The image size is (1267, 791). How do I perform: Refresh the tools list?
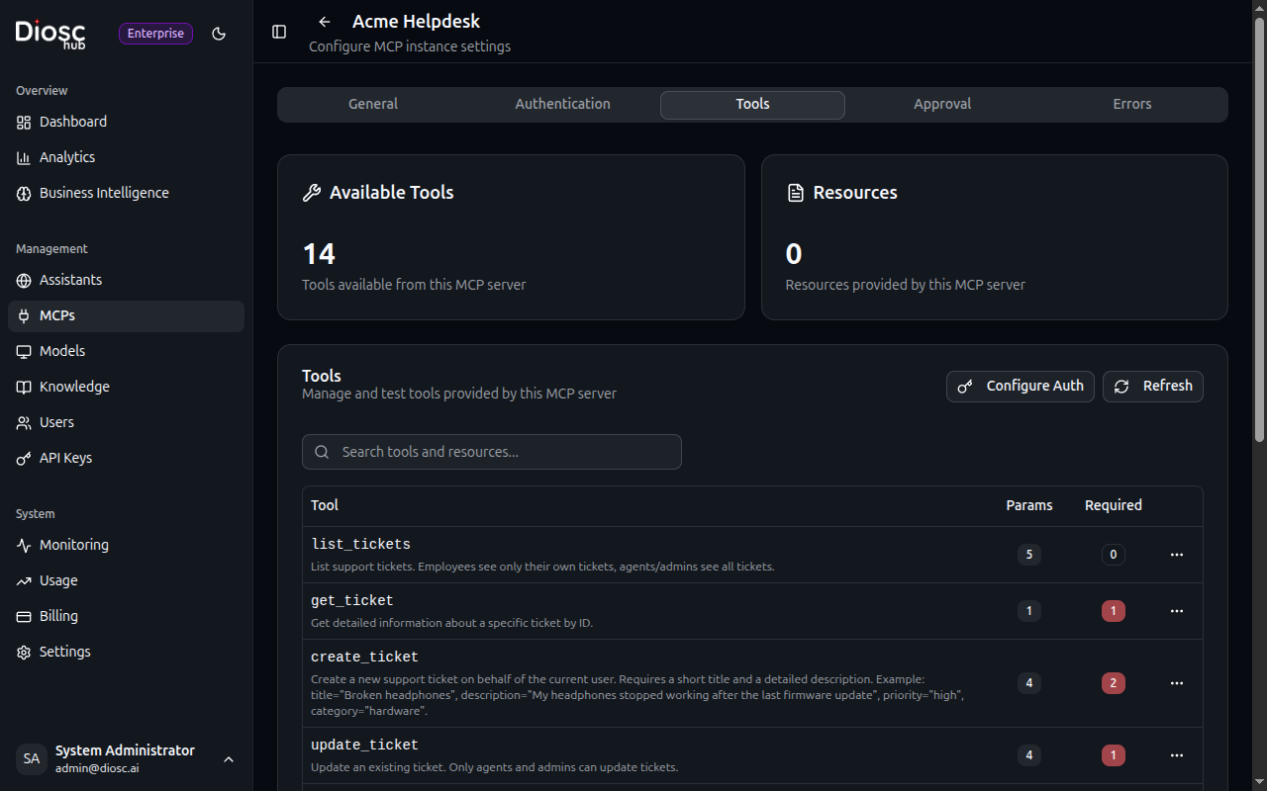(x=1153, y=387)
